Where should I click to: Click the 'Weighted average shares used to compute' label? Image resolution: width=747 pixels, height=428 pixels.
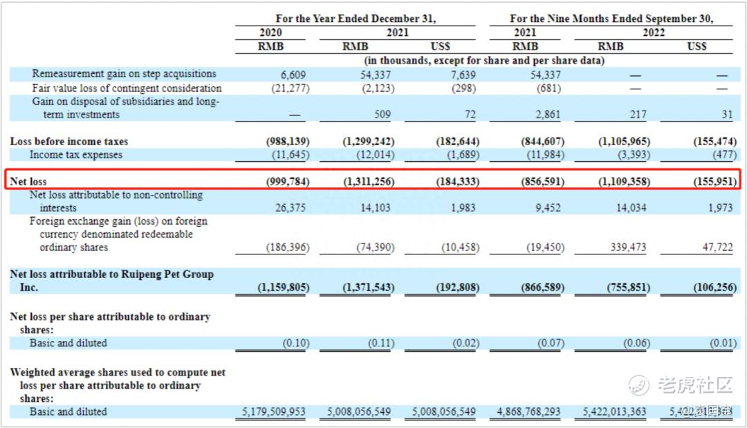click(x=118, y=385)
